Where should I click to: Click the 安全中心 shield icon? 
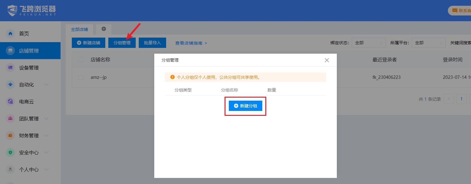click(10, 152)
